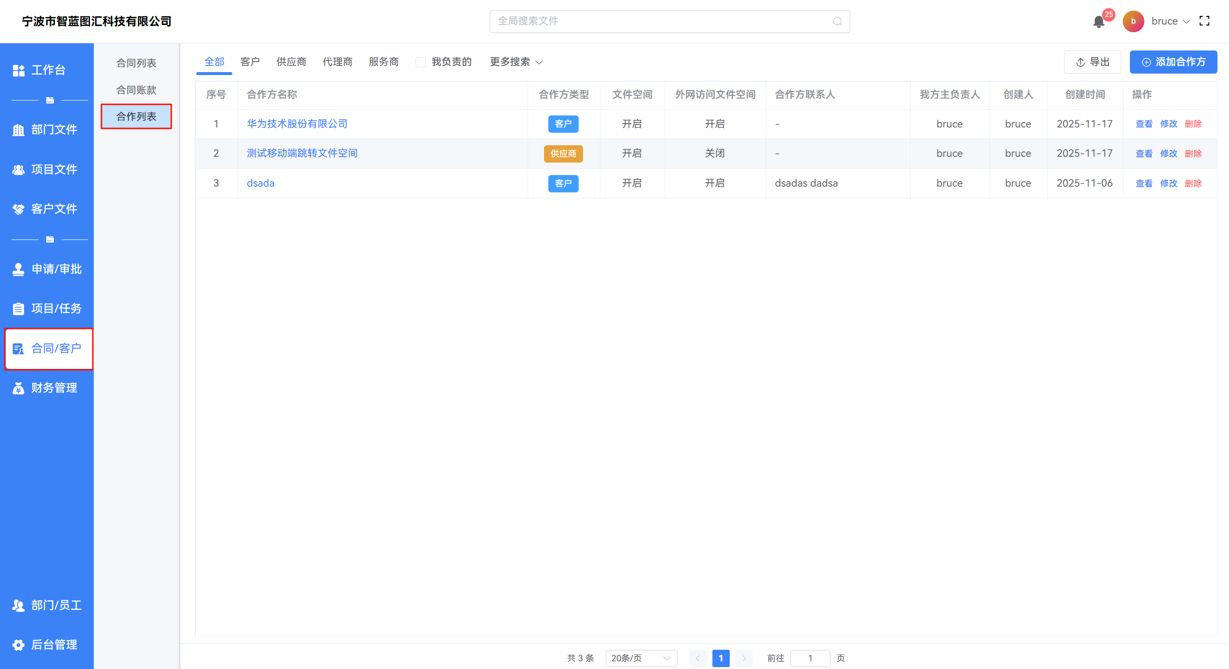Open 部门文件 in the sidebar

(x=47, y=129)
